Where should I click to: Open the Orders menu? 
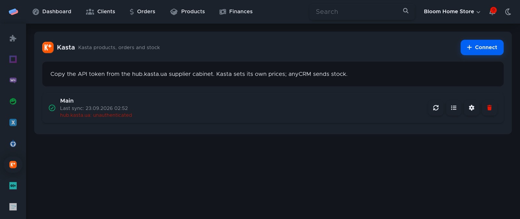point(142,12)
